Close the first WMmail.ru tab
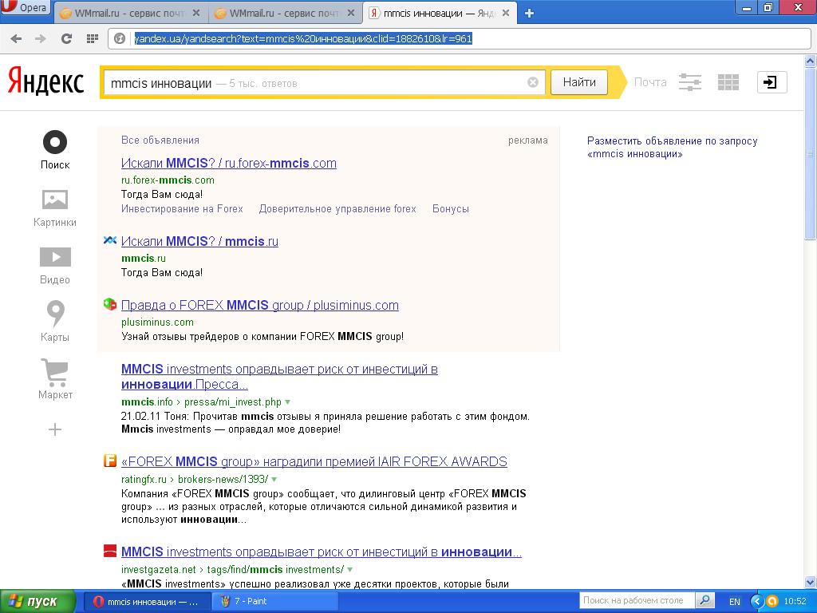 pos(196,13)
